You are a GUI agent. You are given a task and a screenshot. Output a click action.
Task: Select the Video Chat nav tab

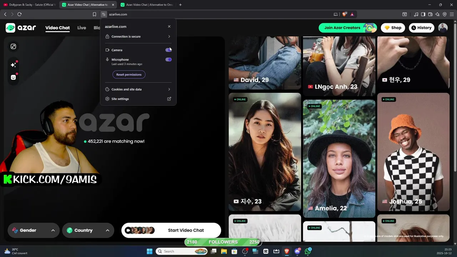click(57, 28)
